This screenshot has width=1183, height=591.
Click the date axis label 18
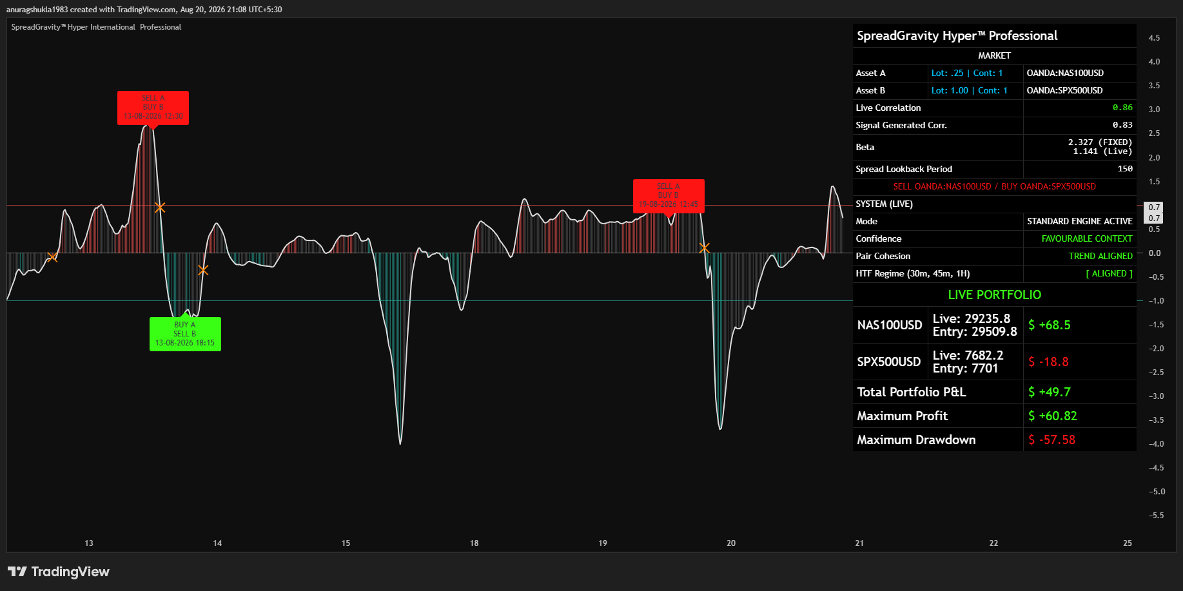click(x=474, y=543)
